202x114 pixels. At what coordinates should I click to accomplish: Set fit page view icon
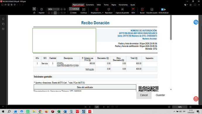click(x=52, y=13)
